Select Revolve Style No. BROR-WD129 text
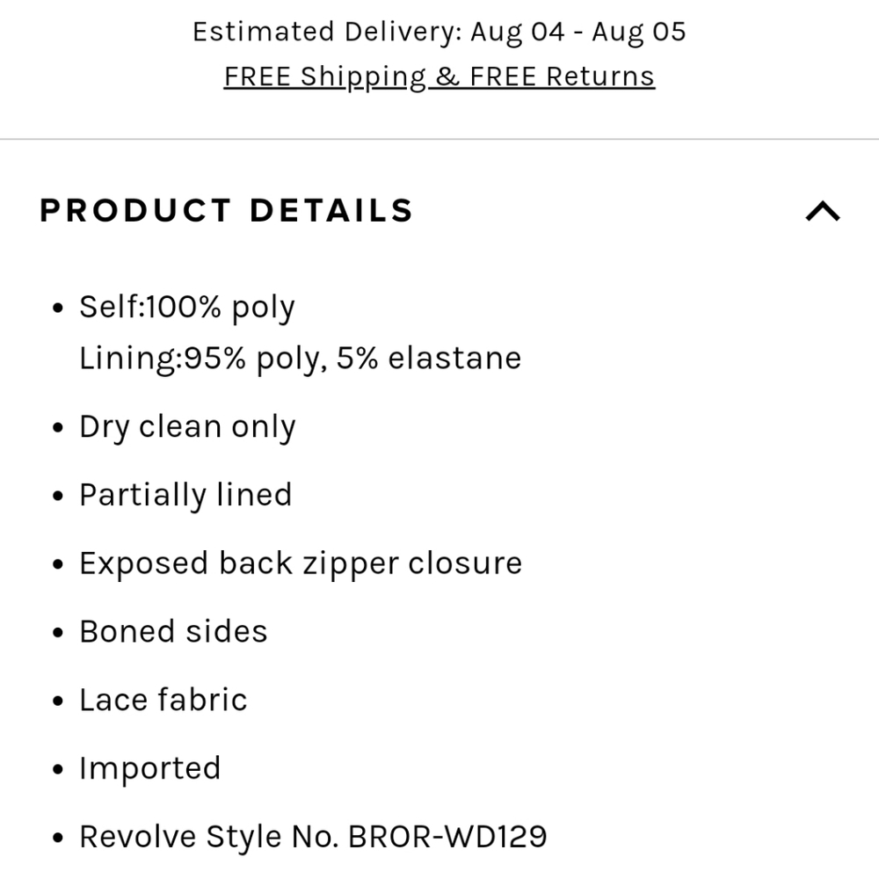This screenshot has width=879, height=879. coord(314,837)
